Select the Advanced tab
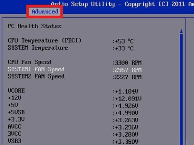This screenshot has width=194, height=145. coord(45,12)
